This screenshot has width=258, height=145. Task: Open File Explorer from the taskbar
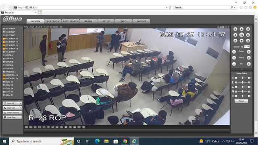click(106, 141)
